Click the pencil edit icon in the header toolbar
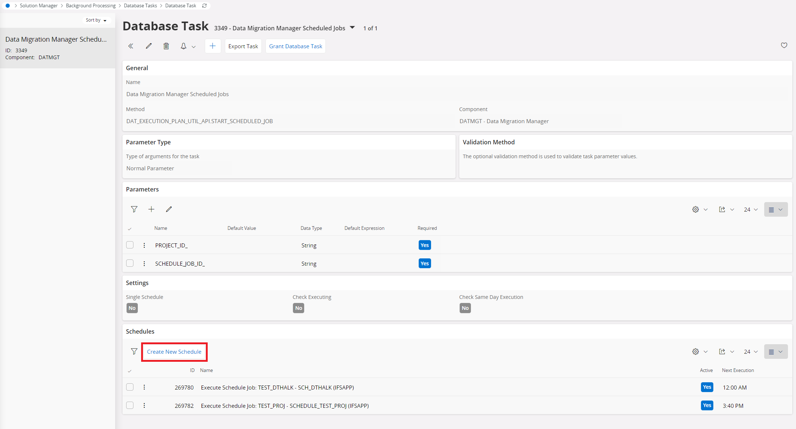 [148, 46]
